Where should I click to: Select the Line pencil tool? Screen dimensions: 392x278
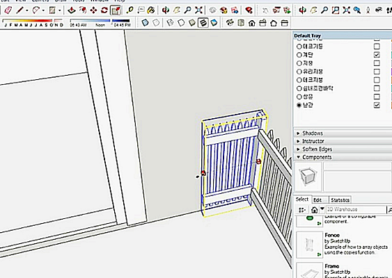[x=19, y=10]
